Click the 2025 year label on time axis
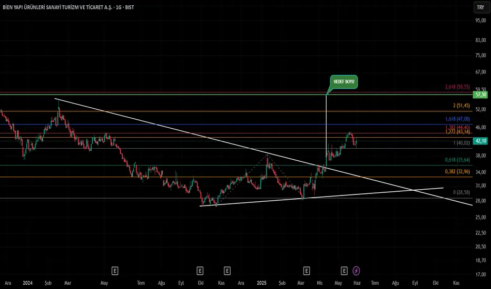Viewport: 491px width, 289px height. tap(261, 283)
